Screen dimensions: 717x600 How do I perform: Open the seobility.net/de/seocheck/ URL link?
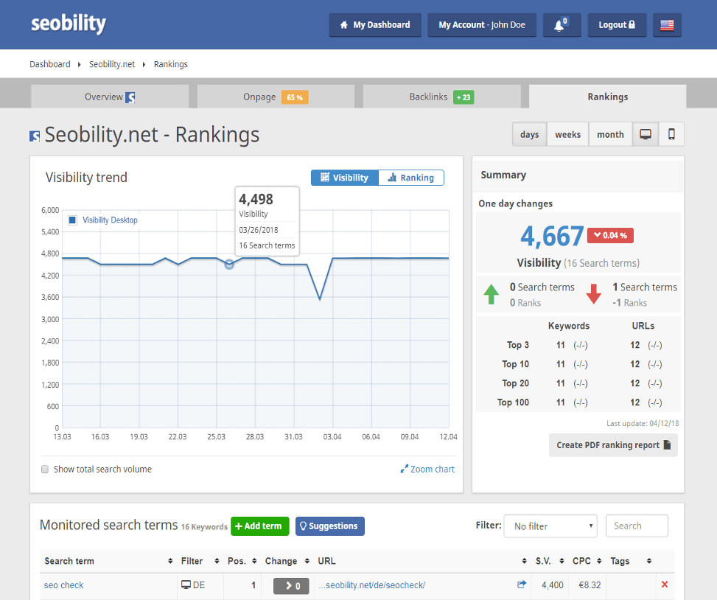[x=371, y=585]
